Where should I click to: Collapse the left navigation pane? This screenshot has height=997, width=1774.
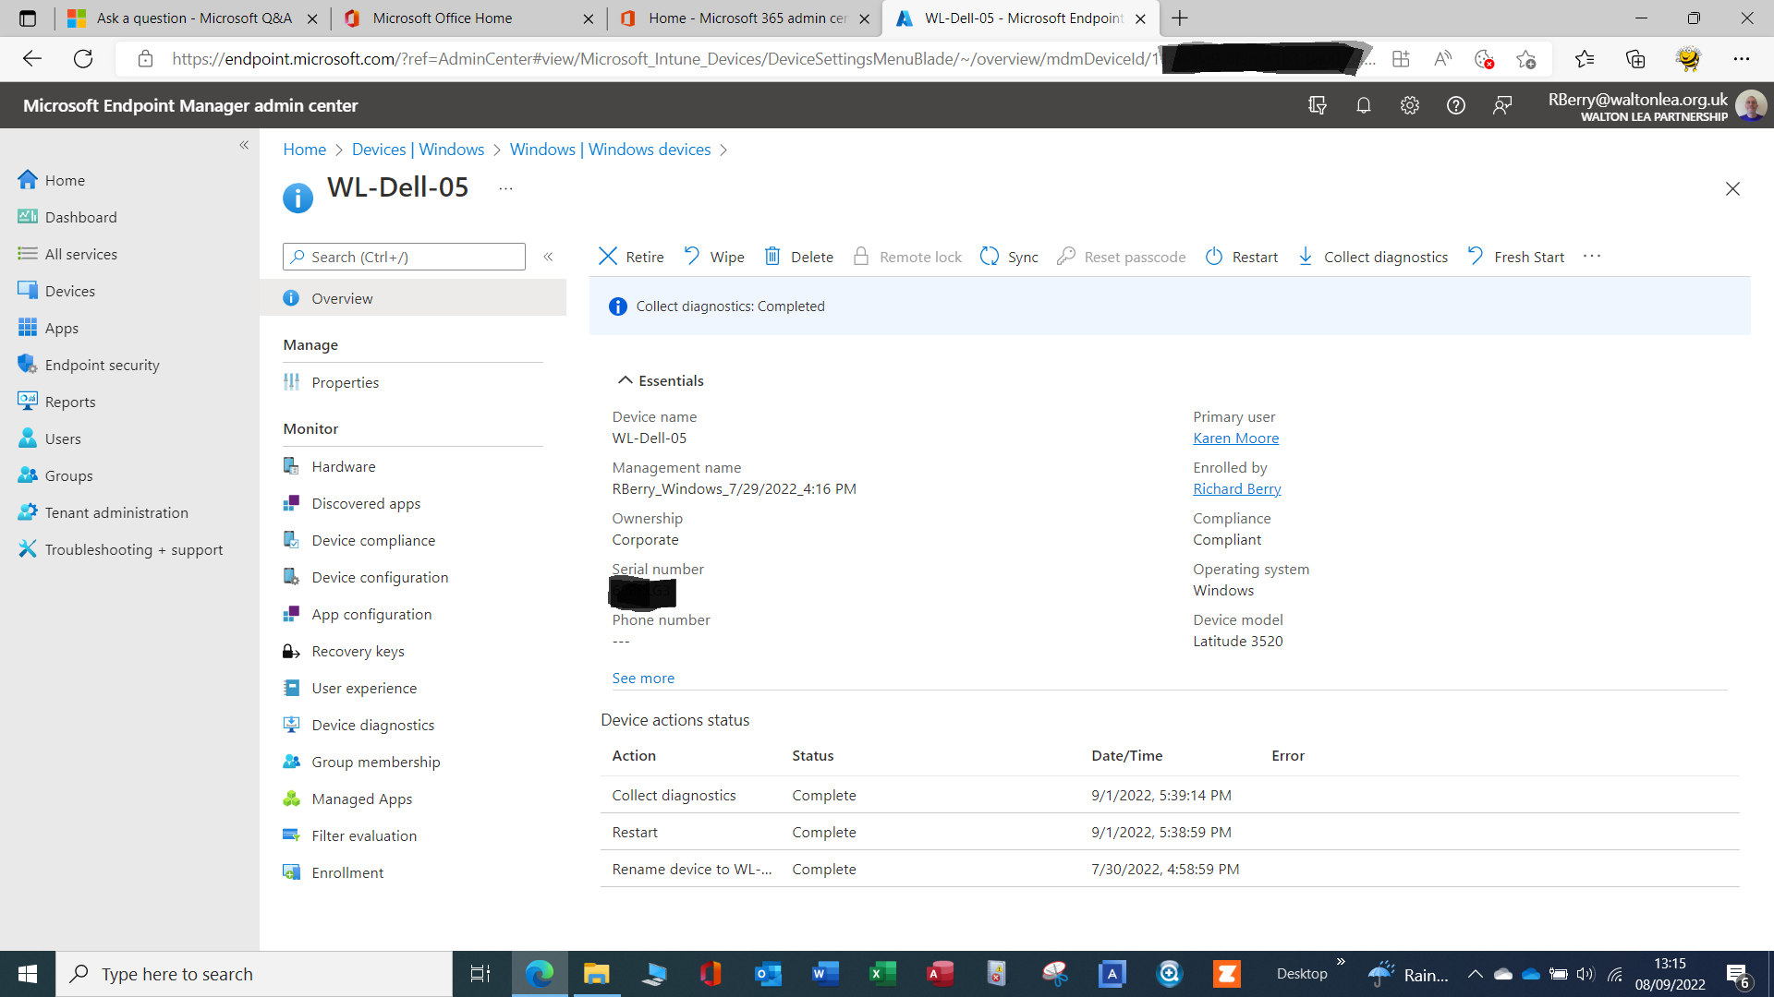coord(244,145)
